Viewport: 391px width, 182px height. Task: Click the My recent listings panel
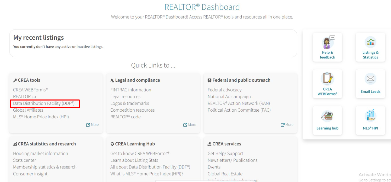coord(153,43)
